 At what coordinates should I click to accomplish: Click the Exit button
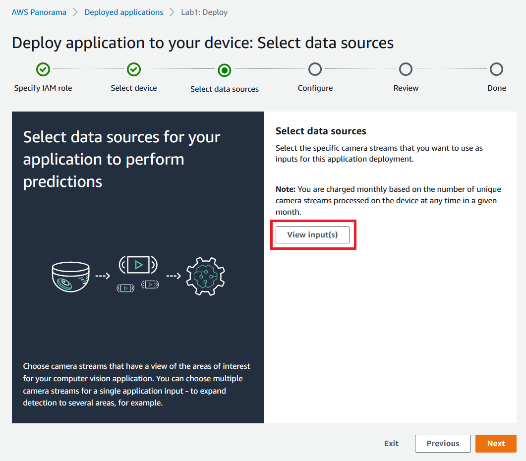point(391,444)
